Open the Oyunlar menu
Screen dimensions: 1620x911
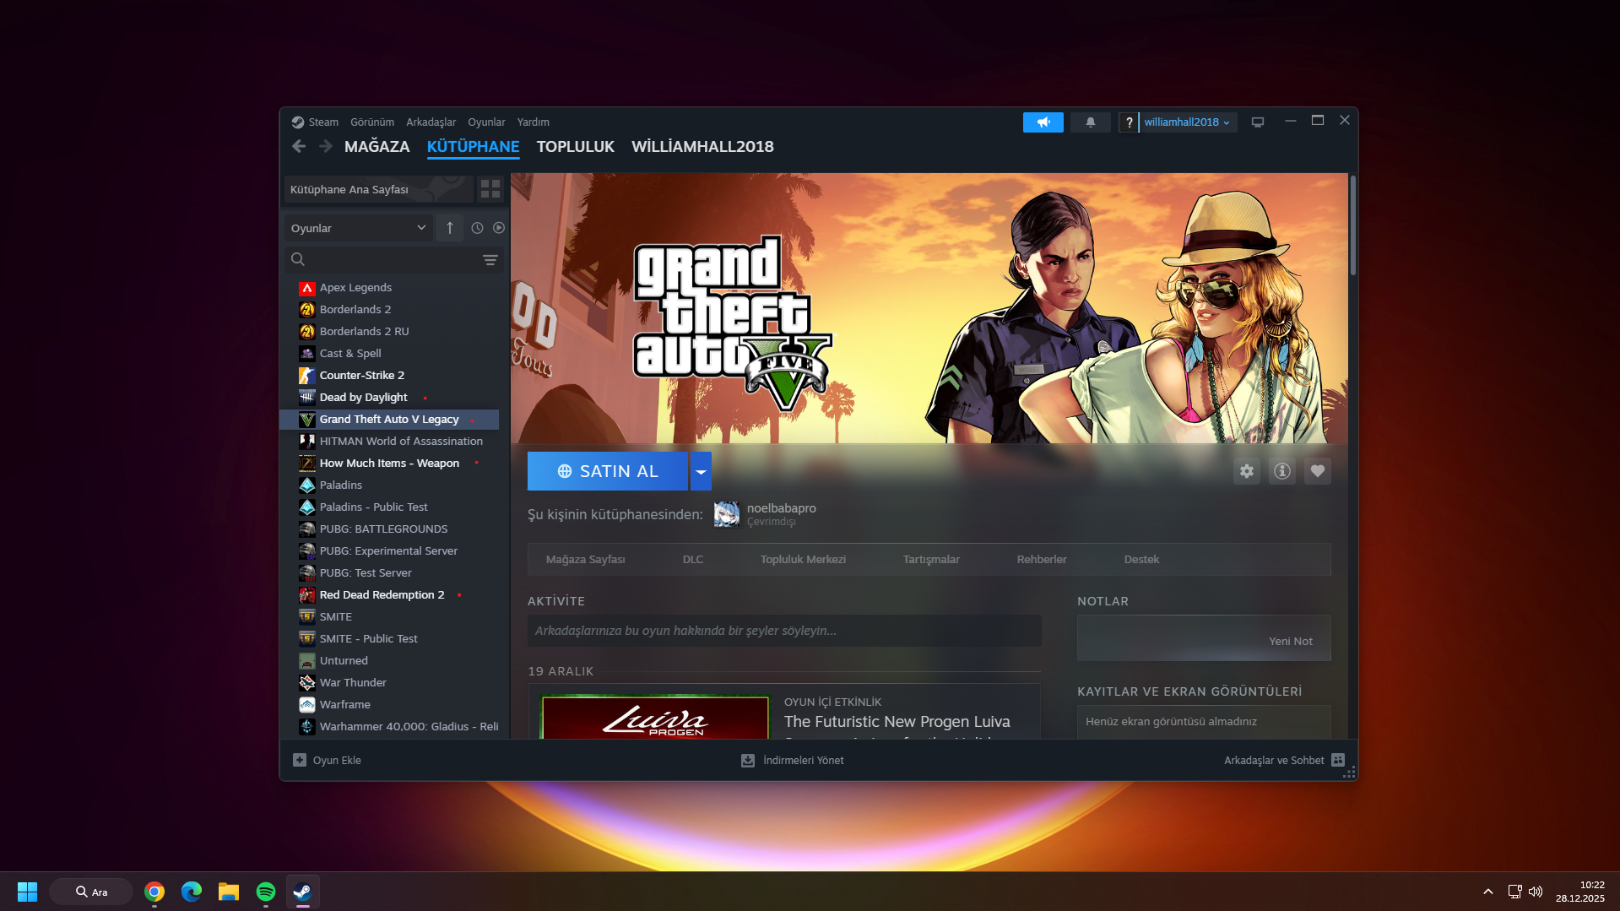click(486, 122)
